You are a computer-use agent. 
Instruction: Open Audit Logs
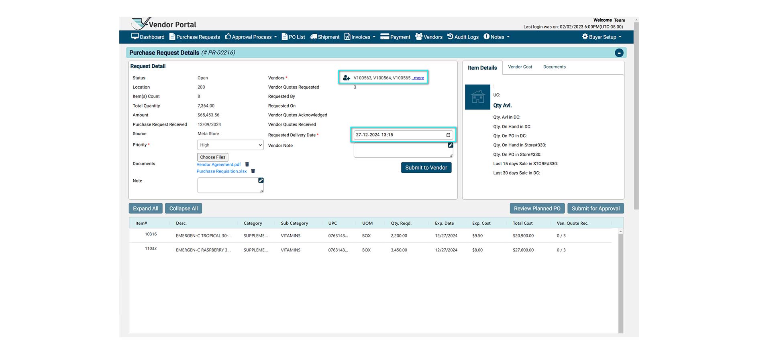(x=463, y=37)
